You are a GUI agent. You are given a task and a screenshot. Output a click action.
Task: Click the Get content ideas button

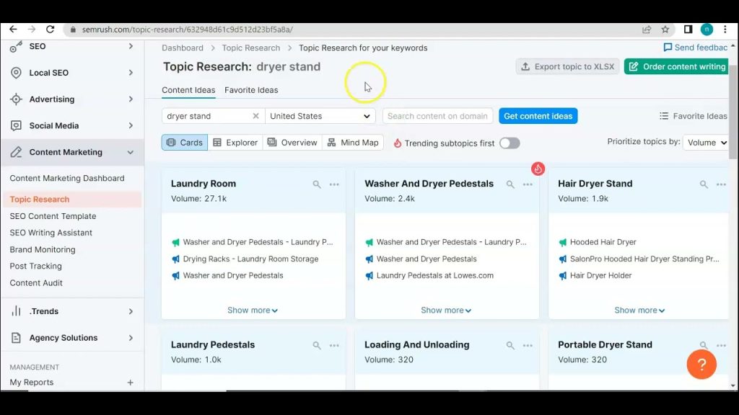538,115
